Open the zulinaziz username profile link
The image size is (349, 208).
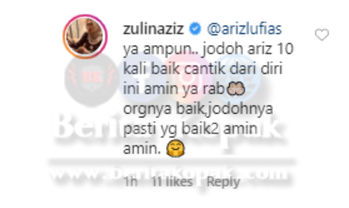pos(154,29)
